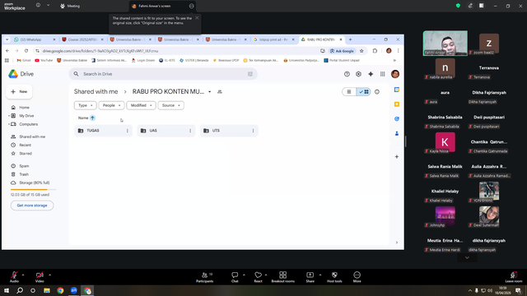Open advanced search filter icon
Viewport: 527px width, 296px height.
click(x=250, y=74)
